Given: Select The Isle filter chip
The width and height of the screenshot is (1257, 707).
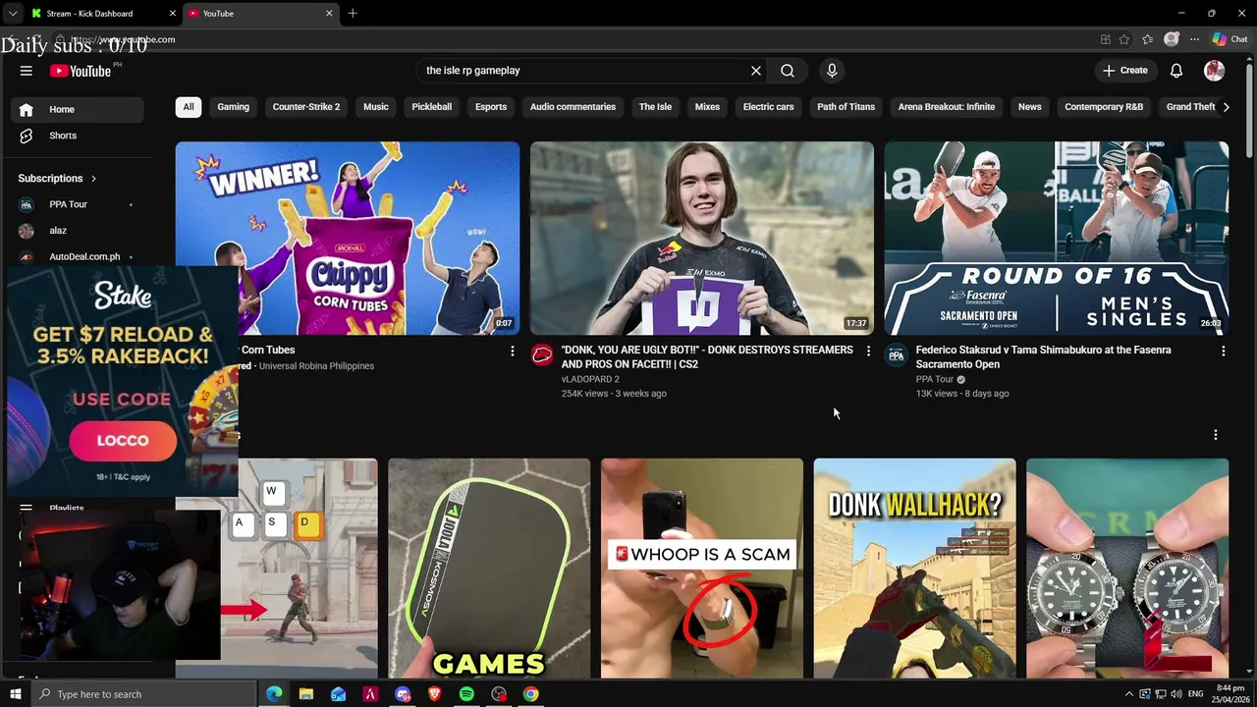Looking at the screenshot, I should click(x=655, y=107).
